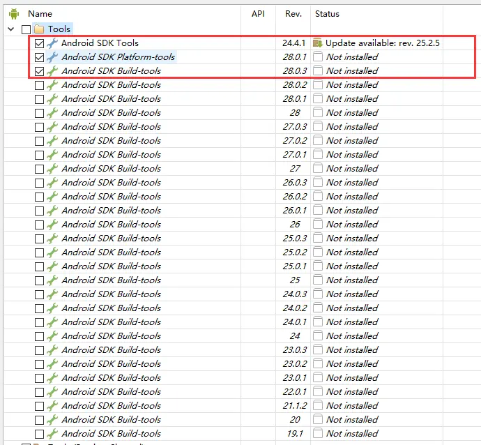Check Build-tools rev 20 checkbox

pyautogui.click(x=39, y=420)
